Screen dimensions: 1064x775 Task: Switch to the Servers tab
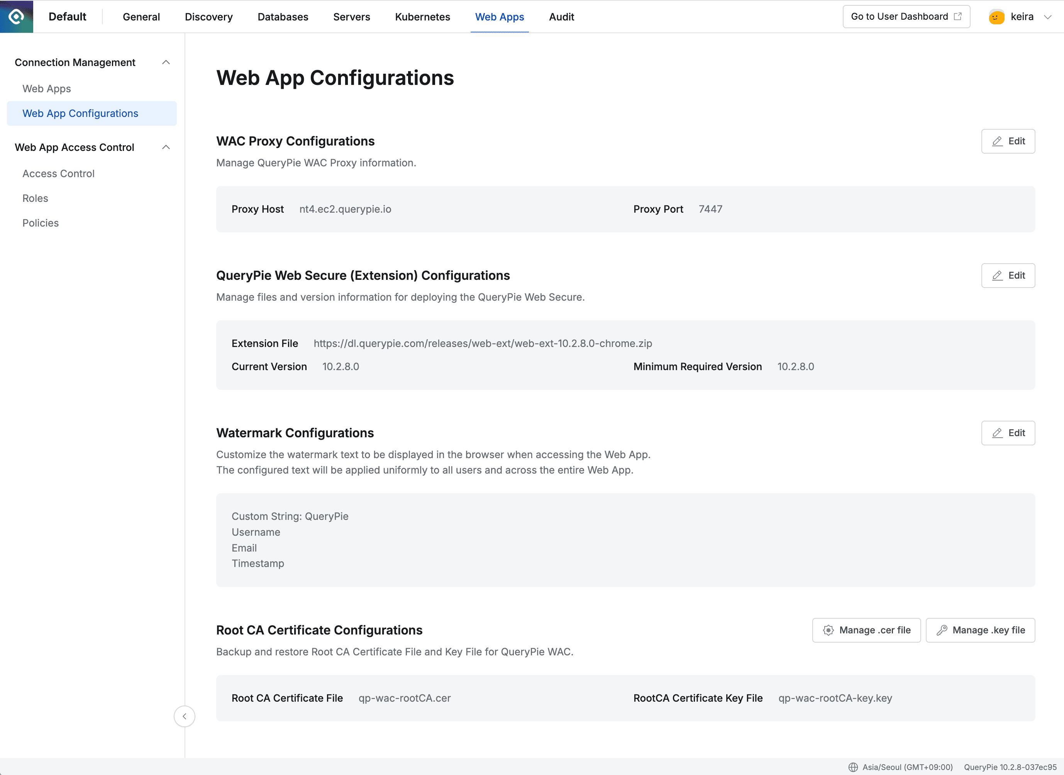351,17
